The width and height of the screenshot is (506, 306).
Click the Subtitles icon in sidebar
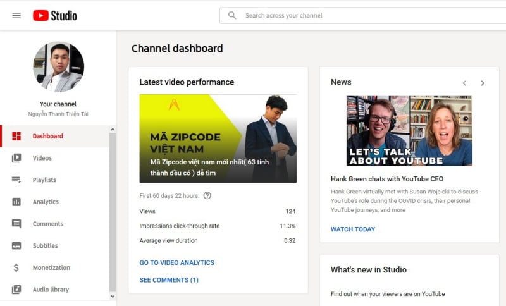click(16, 246)
